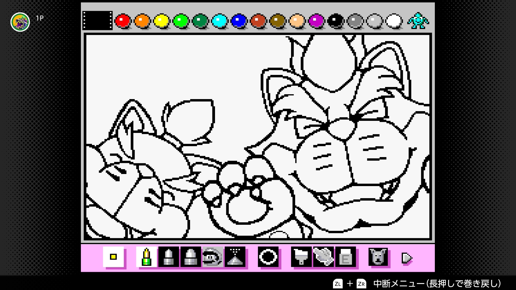
Task: Click the black film-strip pattern box
Action: pyautogui.click(x=97, y=20)
